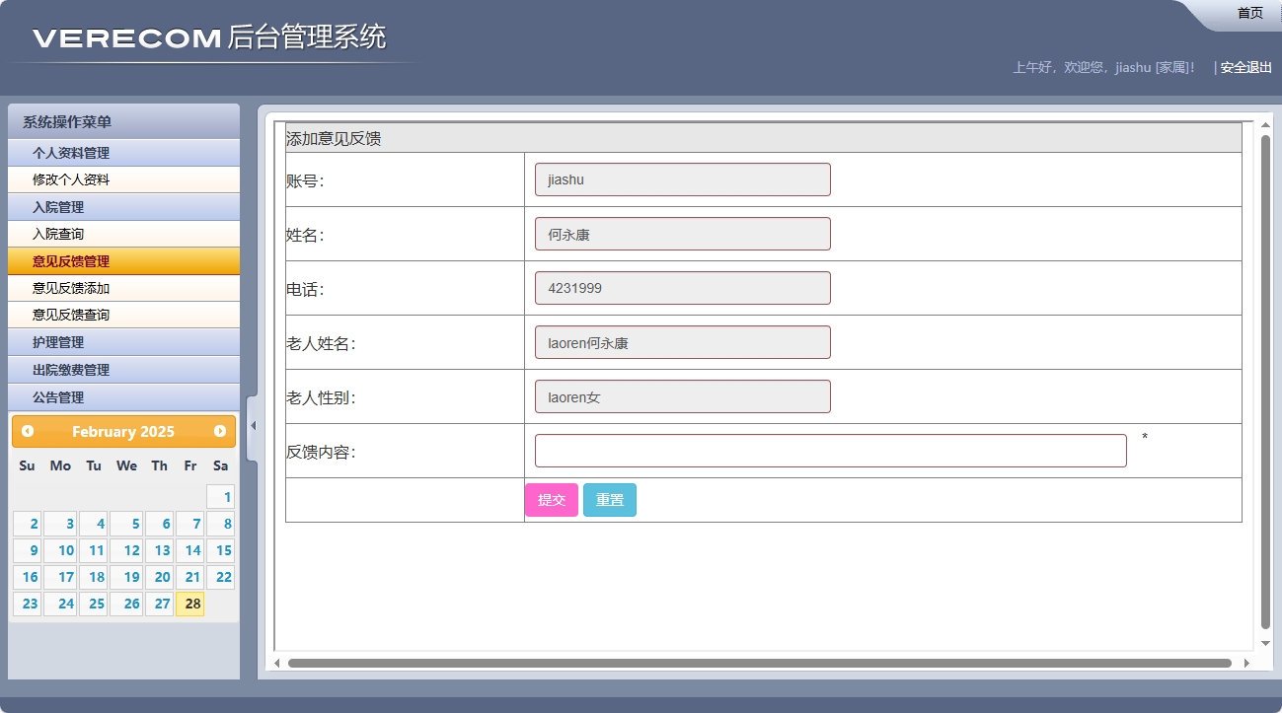Click the scrollbar down arrow on the right
Image resolution: width=1282 pixels, height=713 pixels.
(1264, 641)
